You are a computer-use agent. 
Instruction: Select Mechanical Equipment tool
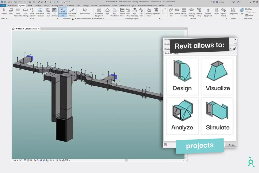click(99, 12)
